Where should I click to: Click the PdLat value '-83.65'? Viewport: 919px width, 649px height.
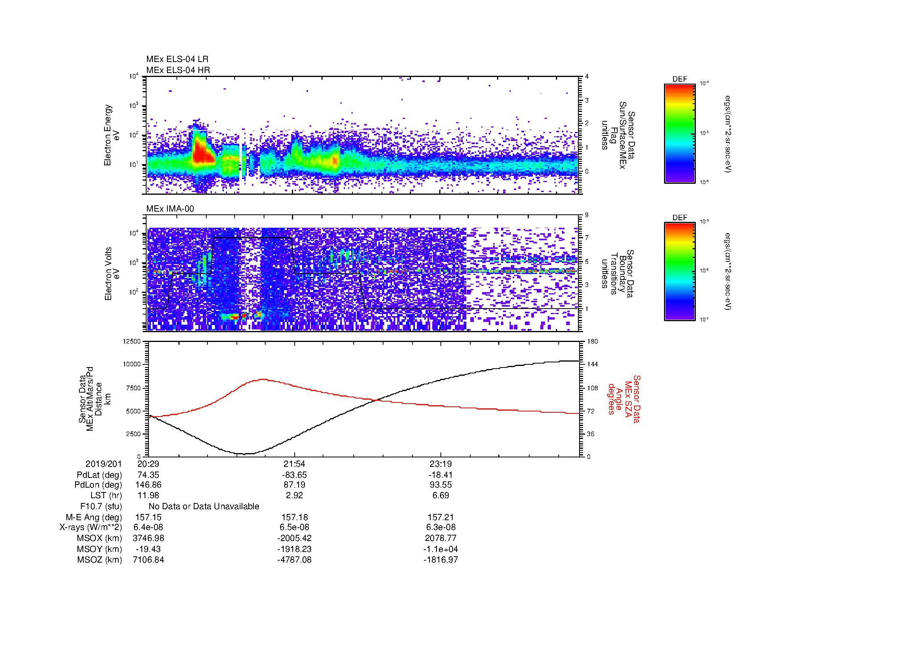pyautogui.click(x=294, y=475)
